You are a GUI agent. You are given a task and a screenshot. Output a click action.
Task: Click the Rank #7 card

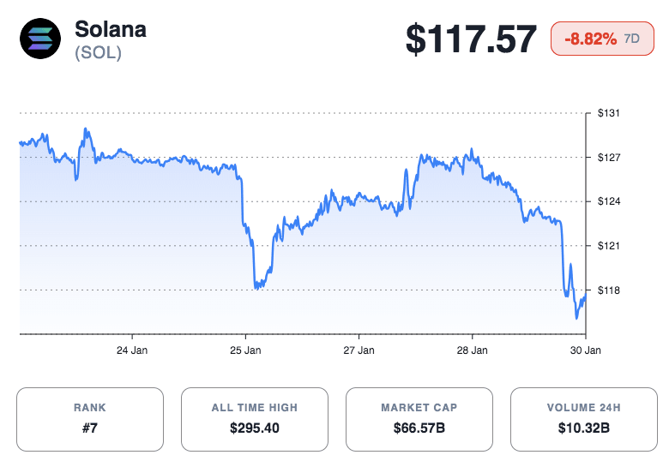(90, 419)
